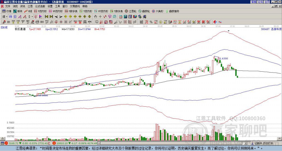Open the P四方形 tool
This screenshot has width=282, height=151.
click(x=40, y=11)
